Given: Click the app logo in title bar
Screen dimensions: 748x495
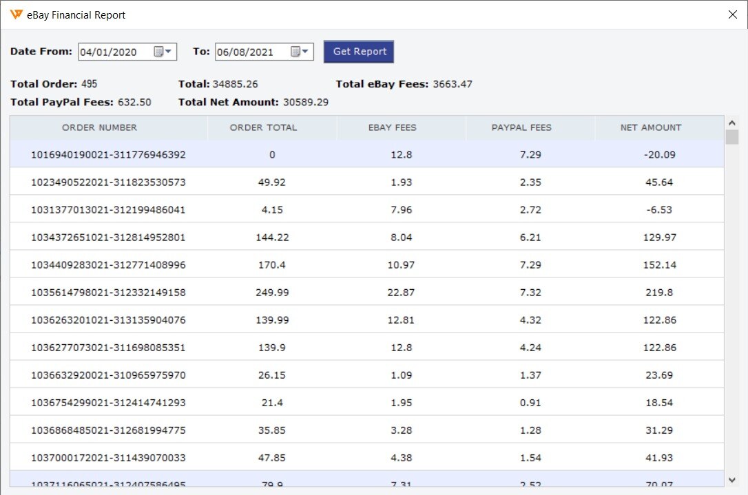Looking at the screenshot, I should 17,14.
